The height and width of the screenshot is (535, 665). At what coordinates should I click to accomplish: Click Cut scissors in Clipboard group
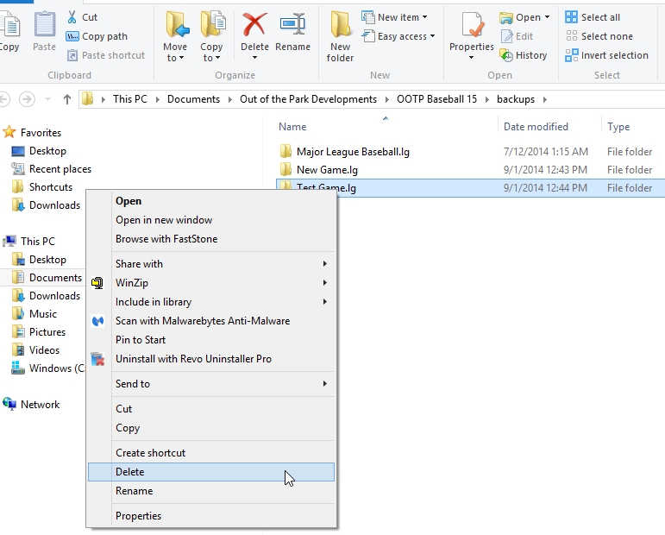click(x=82, y=17)
